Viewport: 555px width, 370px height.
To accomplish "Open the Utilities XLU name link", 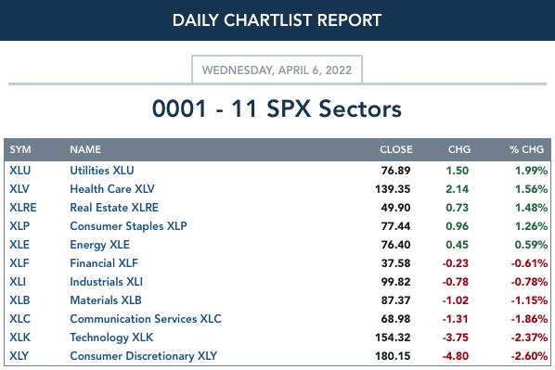I will [x=102, y=171].
